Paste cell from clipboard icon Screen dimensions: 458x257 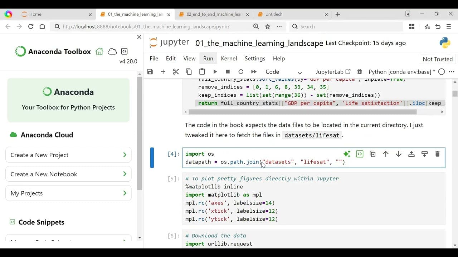click(x=202, y=72)
